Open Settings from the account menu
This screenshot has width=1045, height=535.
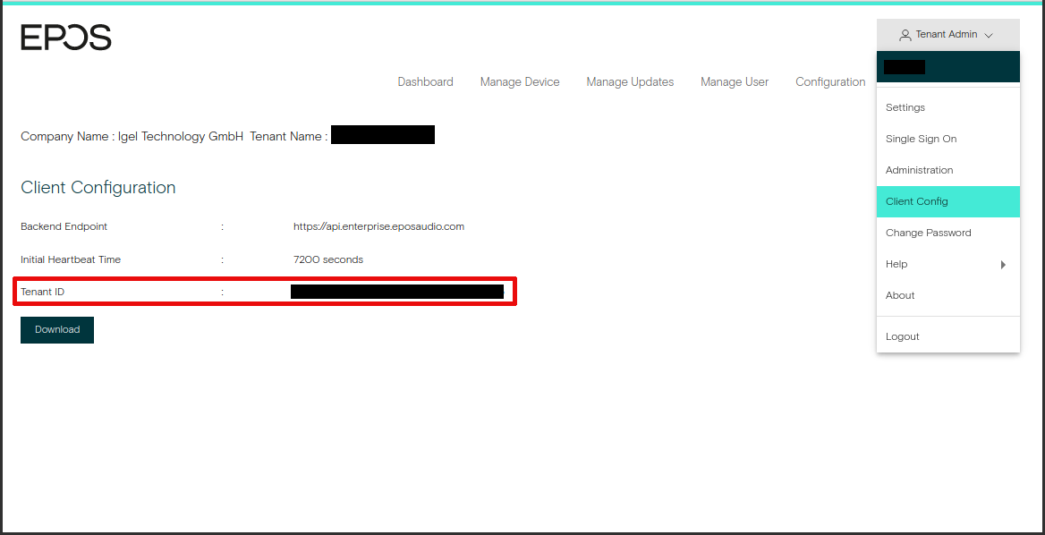(905, 107)
